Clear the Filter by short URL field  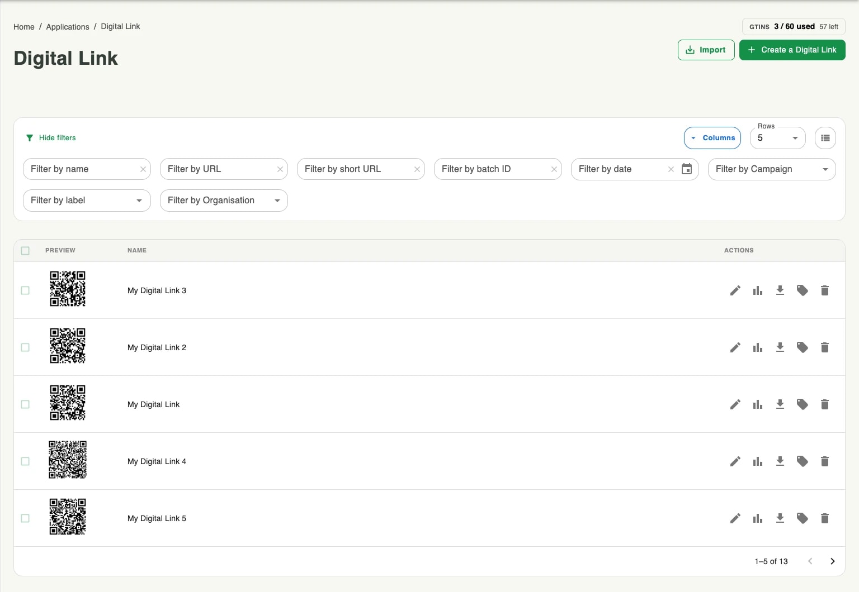click(x=417, y=169)
